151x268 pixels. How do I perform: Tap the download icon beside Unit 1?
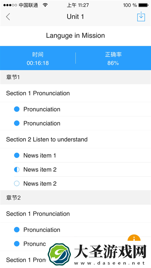[141, 16]
